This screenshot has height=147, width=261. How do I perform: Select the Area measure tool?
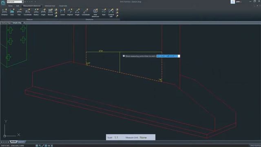click(x=12, y=12)
